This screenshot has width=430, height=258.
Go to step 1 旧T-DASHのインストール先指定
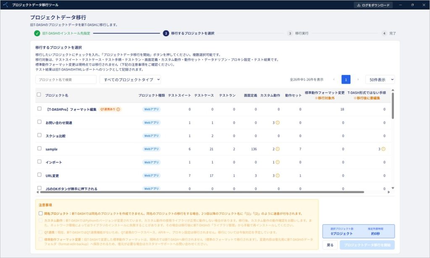tap(62, 34)
